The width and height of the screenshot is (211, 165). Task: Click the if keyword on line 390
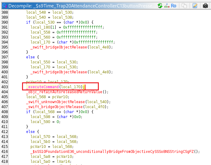(28, 22)
